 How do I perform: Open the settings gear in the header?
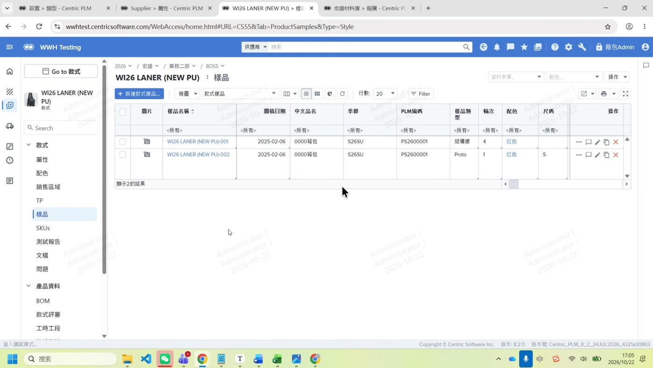[568, 47]
